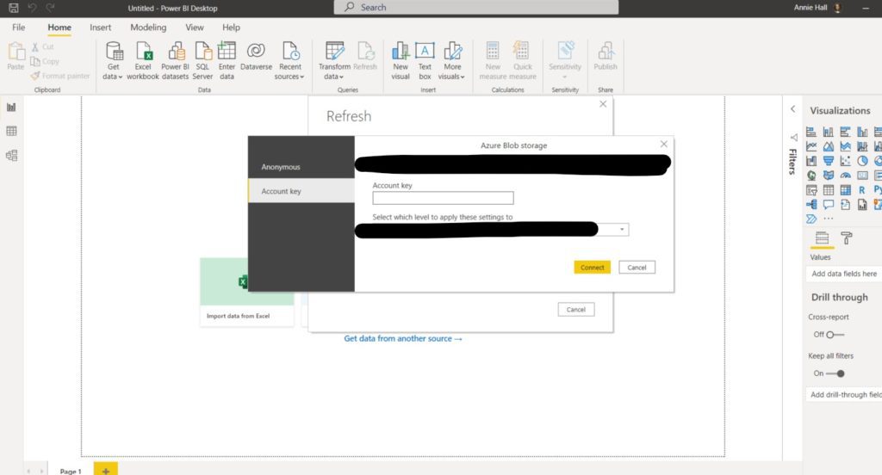This screenshot has height=475, width=882.
Task: Switch to Report view in left sidebar
Action: [11, 107]
